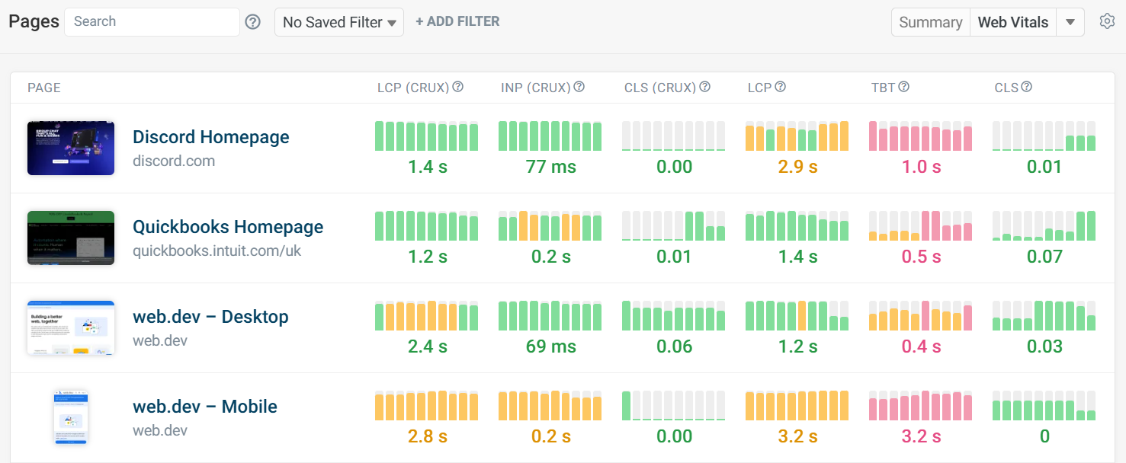Click the TBT sparkline for web.dev – Mobile
The image size is (1126, 463).
pos(920,406)
